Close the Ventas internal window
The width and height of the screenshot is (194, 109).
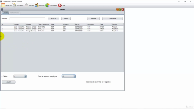click(122, 9)
